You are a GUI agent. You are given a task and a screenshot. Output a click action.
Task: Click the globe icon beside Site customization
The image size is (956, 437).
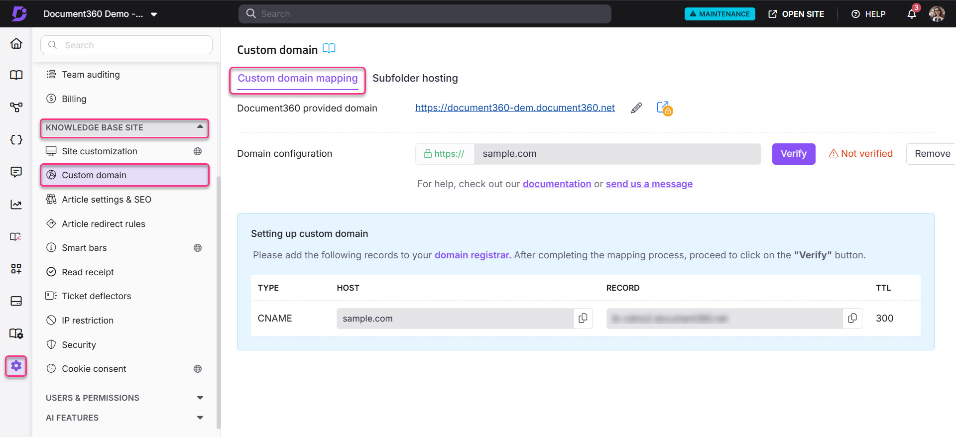[198, 151]
